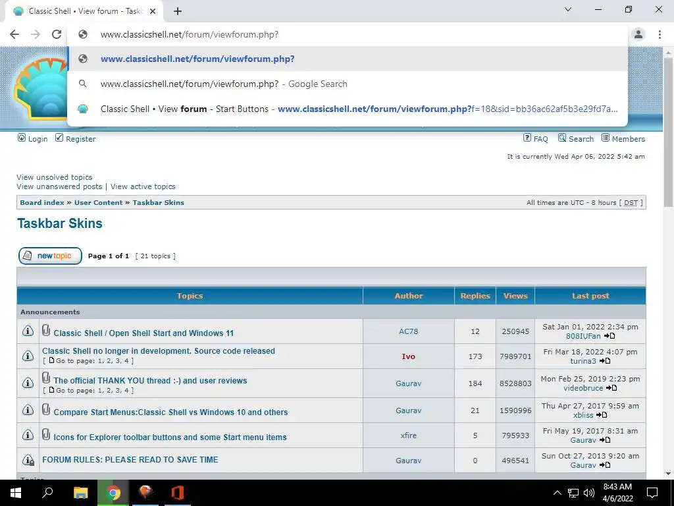The width and height of the screenshot is (674, 506).
Task: Open the User Content breadcrumb
Action: [x=99, y=203]
